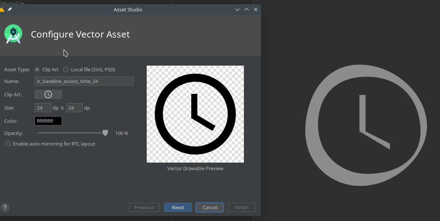The height and width of the screenshot is (221, 440).
Task: Select Local file (SVG, PSD) radio button
Action: coord(66,69)
